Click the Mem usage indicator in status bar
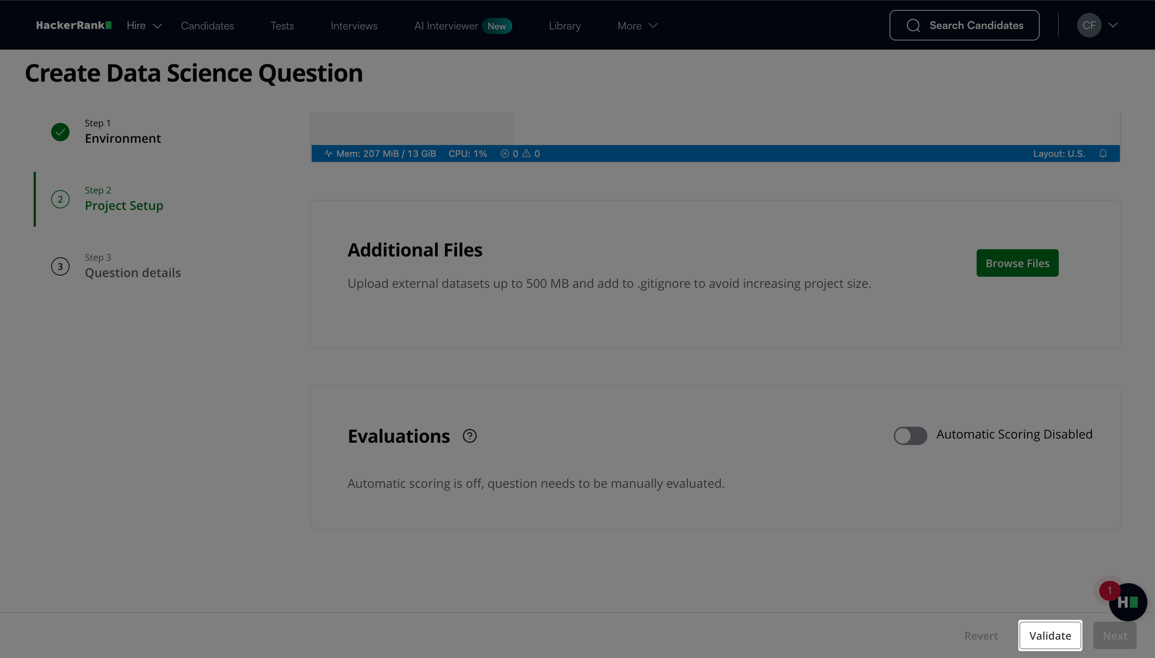 pos(380,154)
